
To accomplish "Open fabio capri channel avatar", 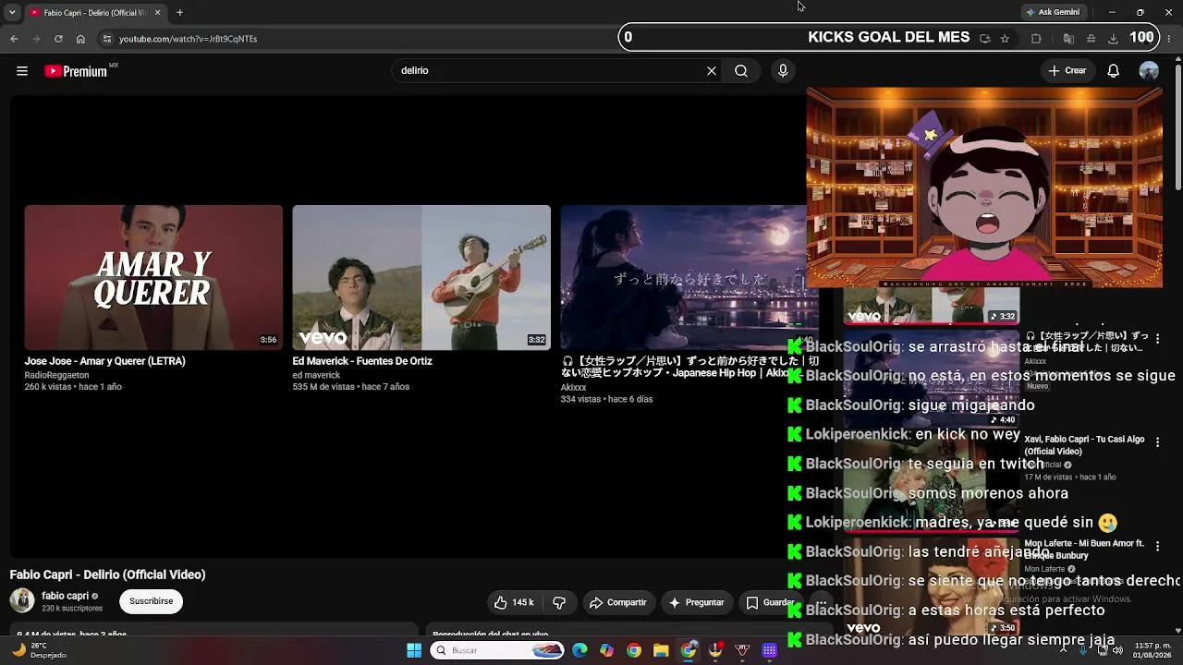I will 22,600.
